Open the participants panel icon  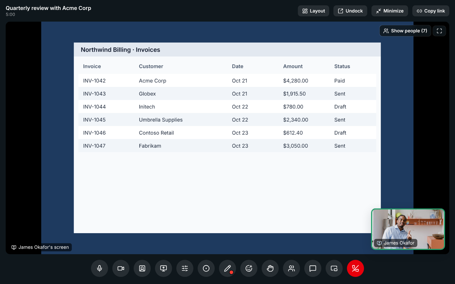[291, 268]
